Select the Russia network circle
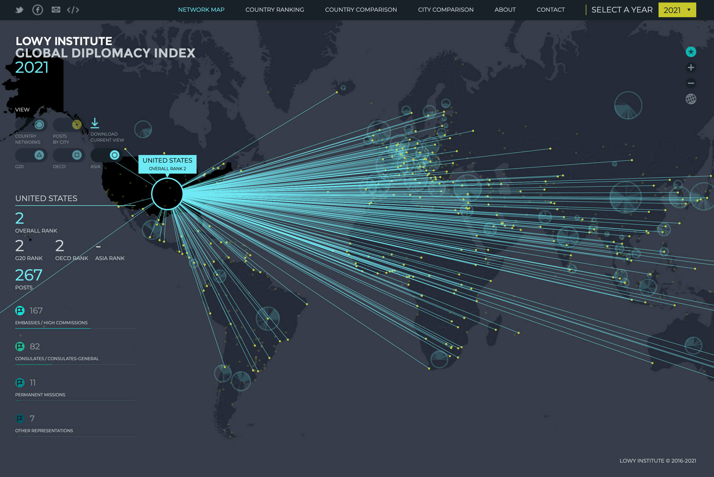The image size is (714, 477). click(628, 105)
